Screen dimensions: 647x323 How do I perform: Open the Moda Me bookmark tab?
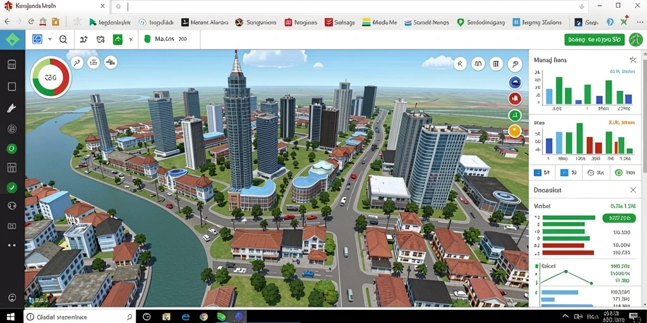coord(379,22)
